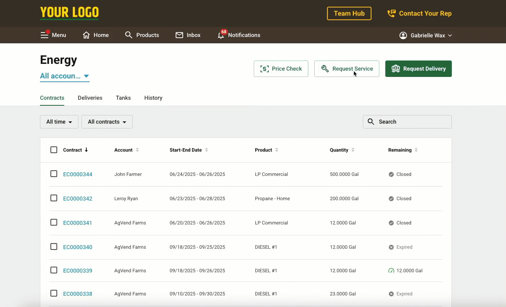Click the Team Hub button
This screenshot has width=506, height=307.
click(x=349, y=13)
